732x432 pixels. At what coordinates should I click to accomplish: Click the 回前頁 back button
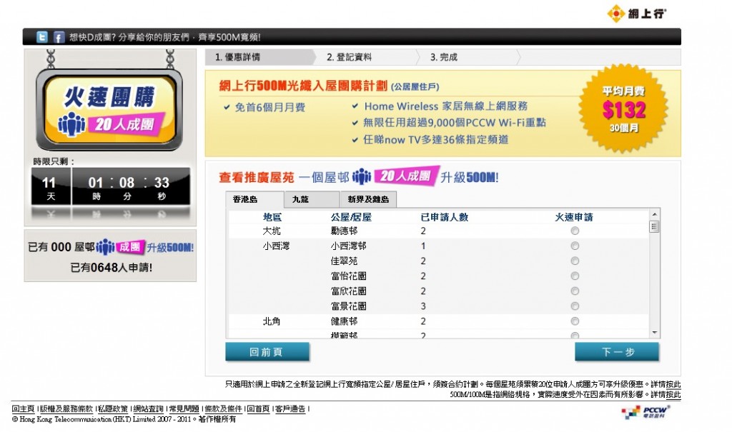[x=267, y=352]
